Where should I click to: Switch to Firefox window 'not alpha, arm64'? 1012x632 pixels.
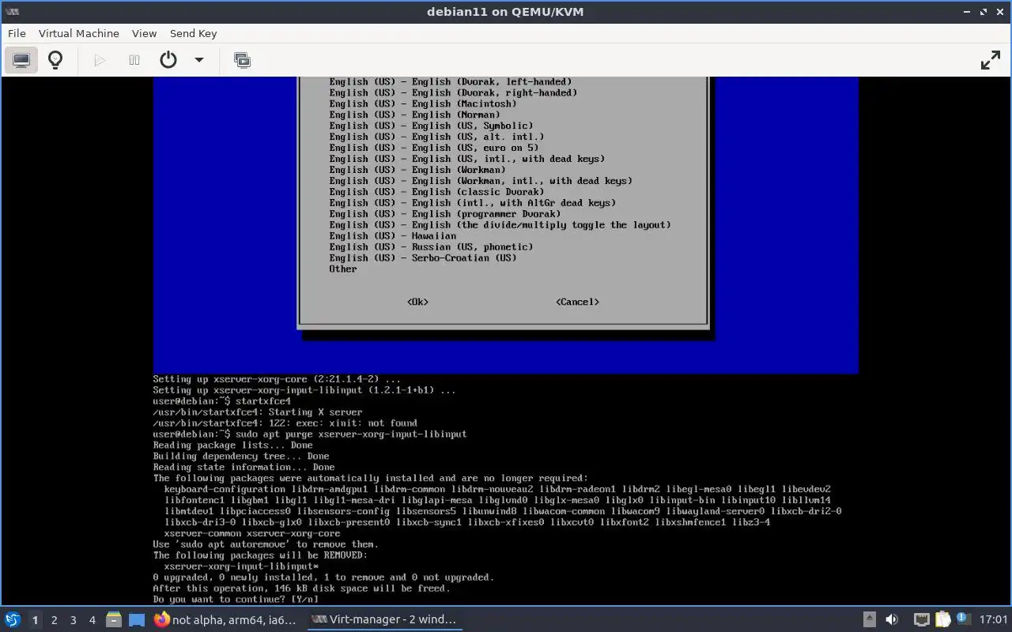pyautogui.click(x=225, y=620)
